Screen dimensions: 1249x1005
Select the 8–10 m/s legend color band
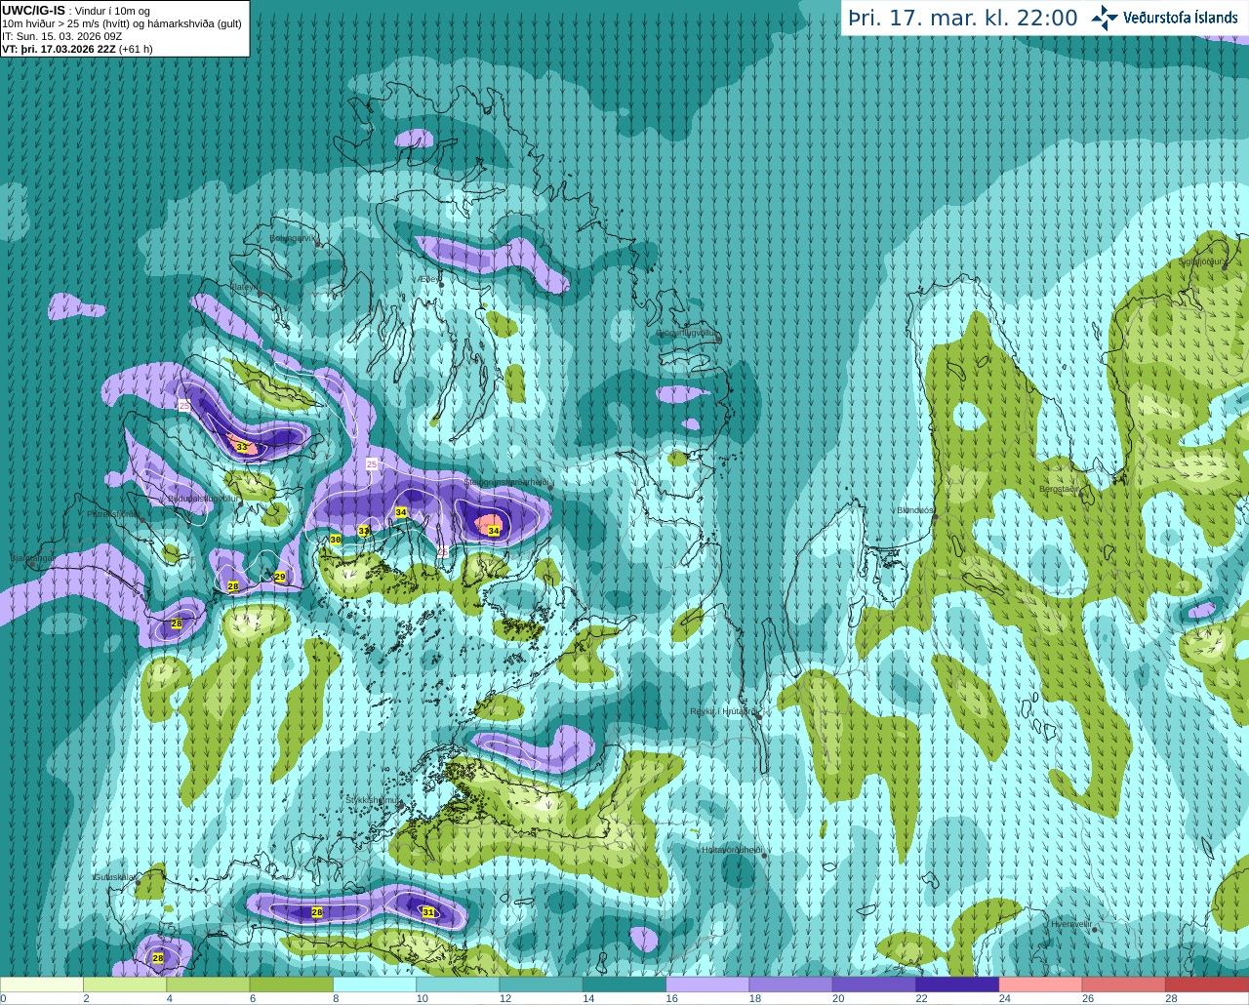375,985
